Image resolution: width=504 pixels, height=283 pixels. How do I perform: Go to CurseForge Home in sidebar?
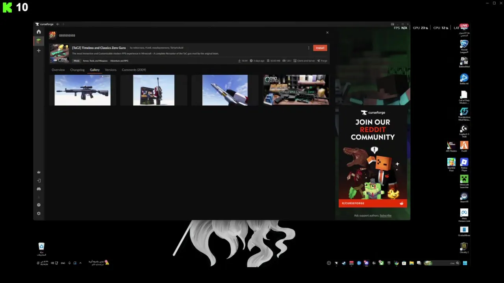point(39,32)
